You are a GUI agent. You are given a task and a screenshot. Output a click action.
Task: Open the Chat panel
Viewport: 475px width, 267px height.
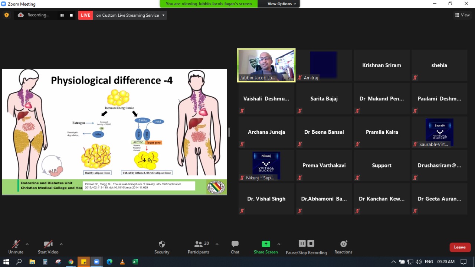(235, 247)
